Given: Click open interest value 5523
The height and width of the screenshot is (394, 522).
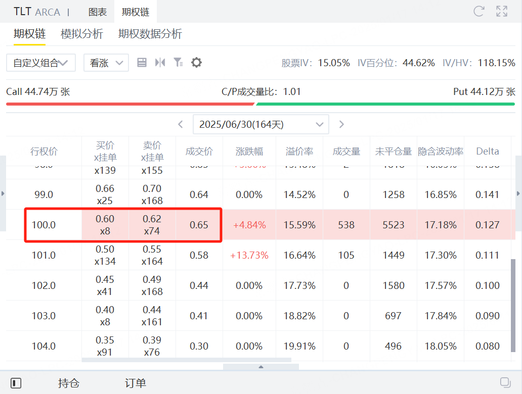Looking at the screenshot, I should pyautogui.click(x=394, y=225).
